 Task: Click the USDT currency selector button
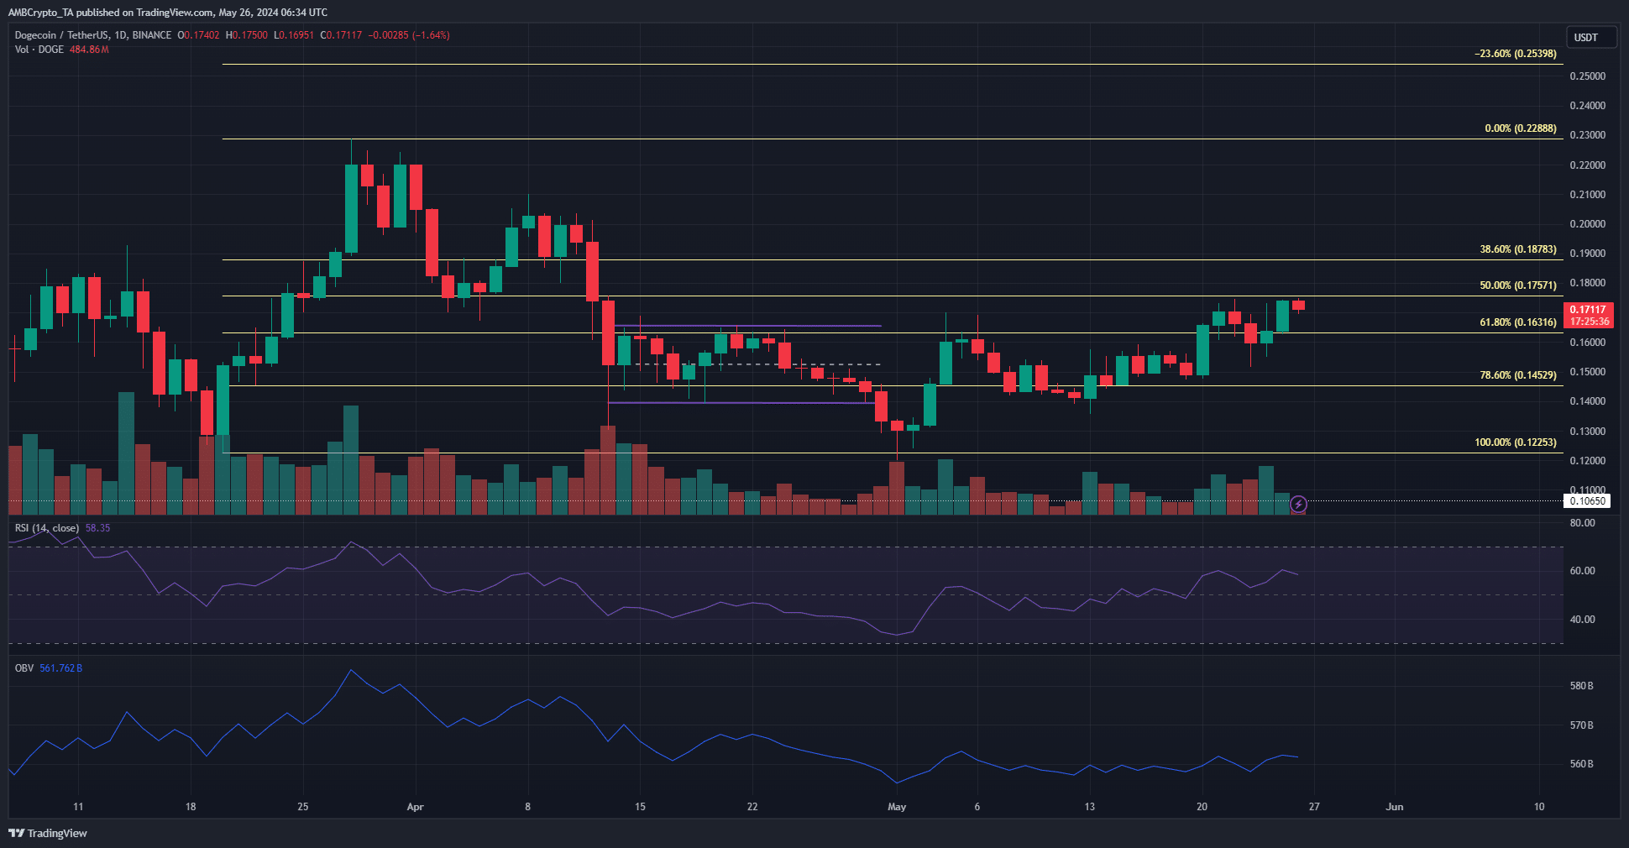point(1591,38)
